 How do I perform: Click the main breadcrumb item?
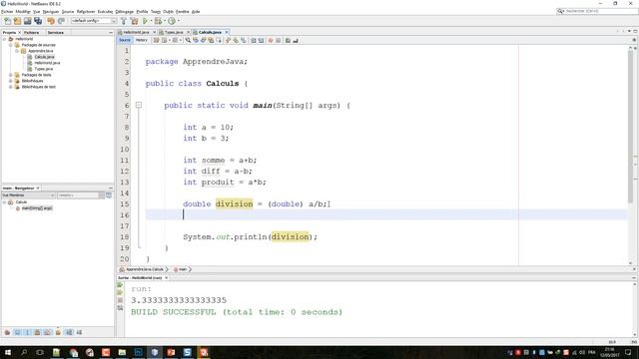(182, 269)
